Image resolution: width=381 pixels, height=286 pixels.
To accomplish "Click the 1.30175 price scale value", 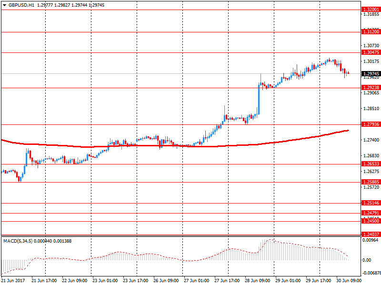I will click(371, 61).
